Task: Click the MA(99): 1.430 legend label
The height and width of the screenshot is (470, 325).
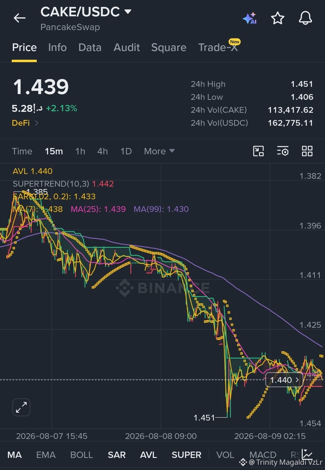Action: click(x=161, y=209)
